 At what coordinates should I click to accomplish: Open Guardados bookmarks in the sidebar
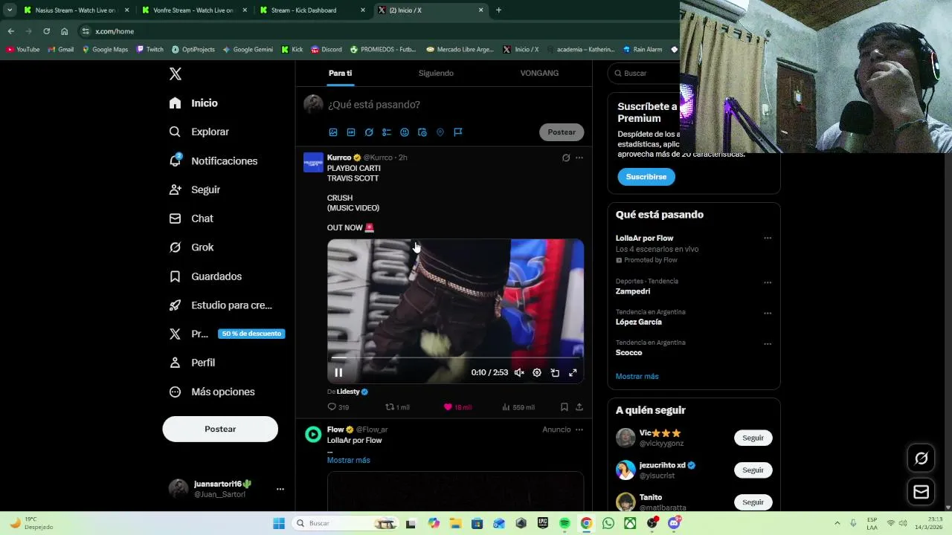pyautogui.click(x=205, y=276)
